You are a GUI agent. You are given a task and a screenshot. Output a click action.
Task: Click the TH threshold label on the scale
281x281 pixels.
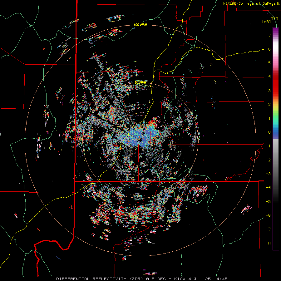pos(268,243)
